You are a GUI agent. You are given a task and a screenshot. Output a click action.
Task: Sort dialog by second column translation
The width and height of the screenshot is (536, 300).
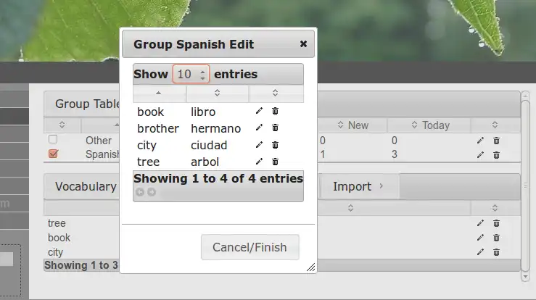point(217,93)
